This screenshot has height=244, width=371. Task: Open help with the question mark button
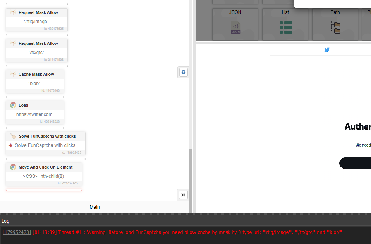[184, 72]
